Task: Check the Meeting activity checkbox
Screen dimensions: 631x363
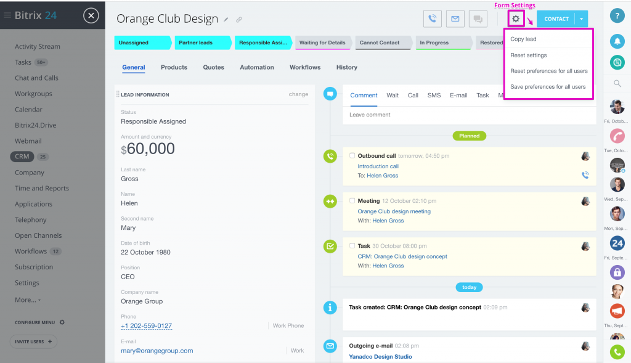Action: [352, 200]
